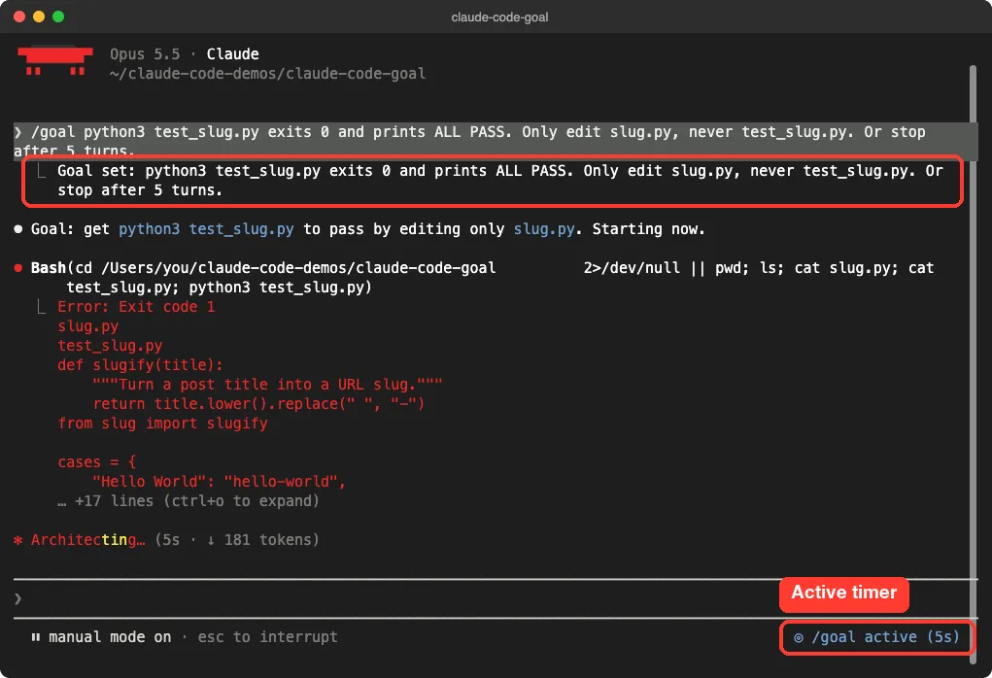
Task: Click the bold 'Bash' tool call label
Action: 48,268
